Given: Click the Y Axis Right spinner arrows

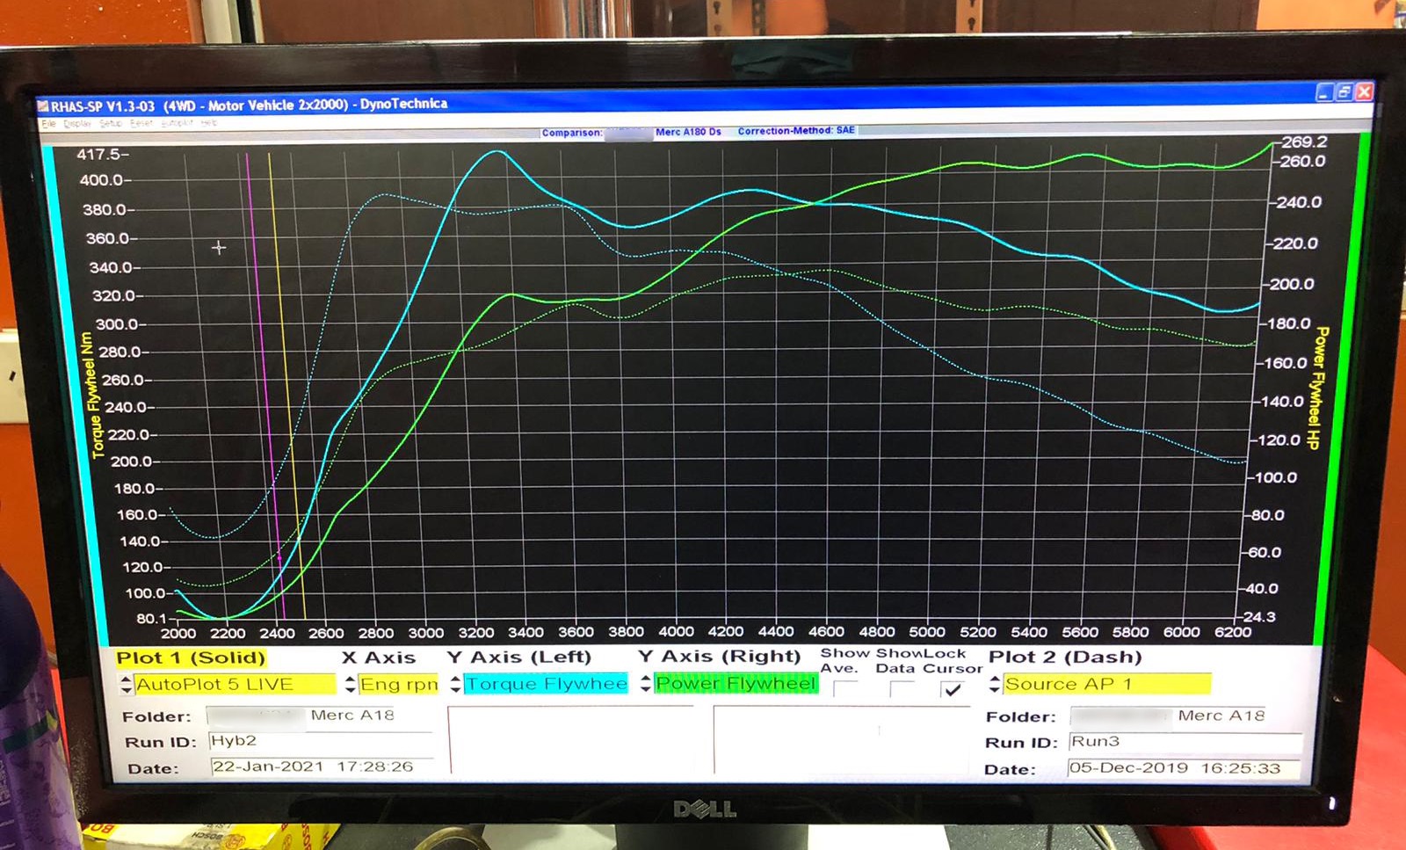Looking at the screenshot, I should [646, 684].
